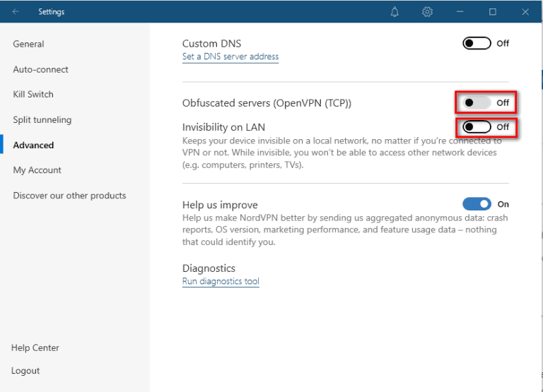This screenshot has width=543, height=392.
Task: Open the notifications bell icon
Action: coord(395,11)
